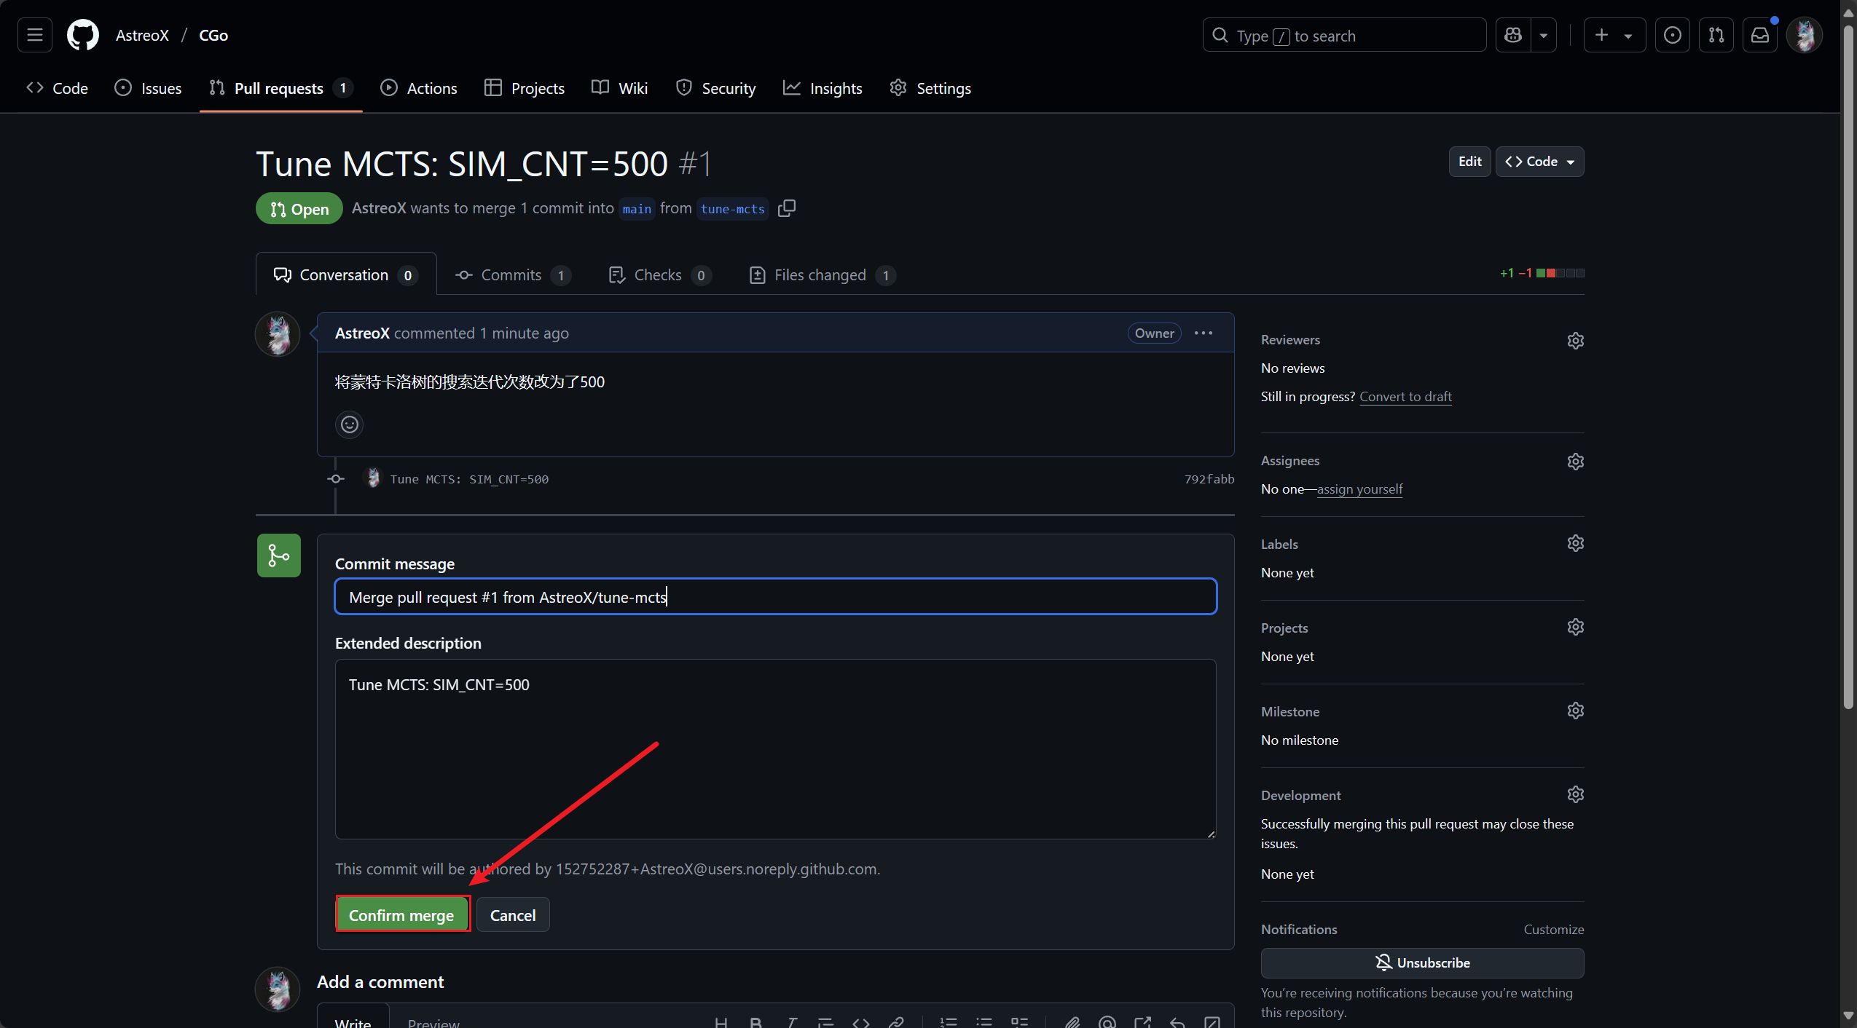Expand the Code dropdown button

click(1539, 162)
